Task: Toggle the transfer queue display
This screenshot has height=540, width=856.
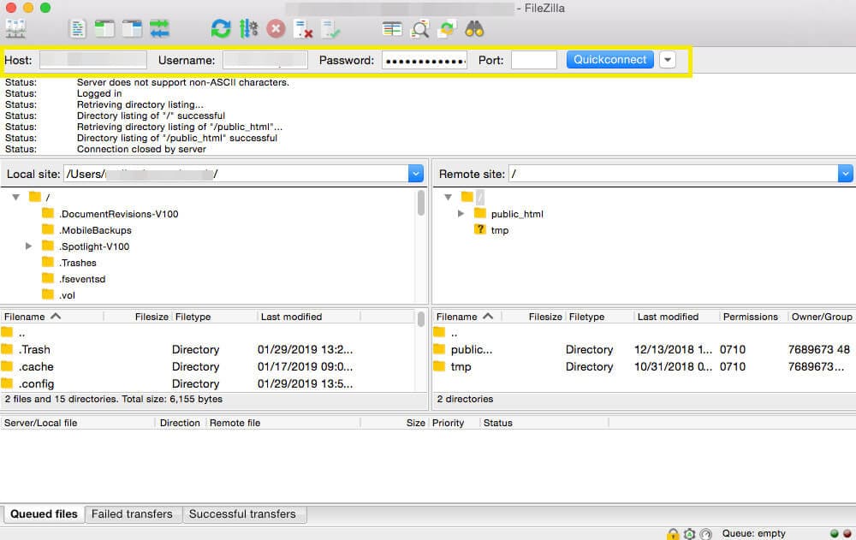Action: coord(159,29)
